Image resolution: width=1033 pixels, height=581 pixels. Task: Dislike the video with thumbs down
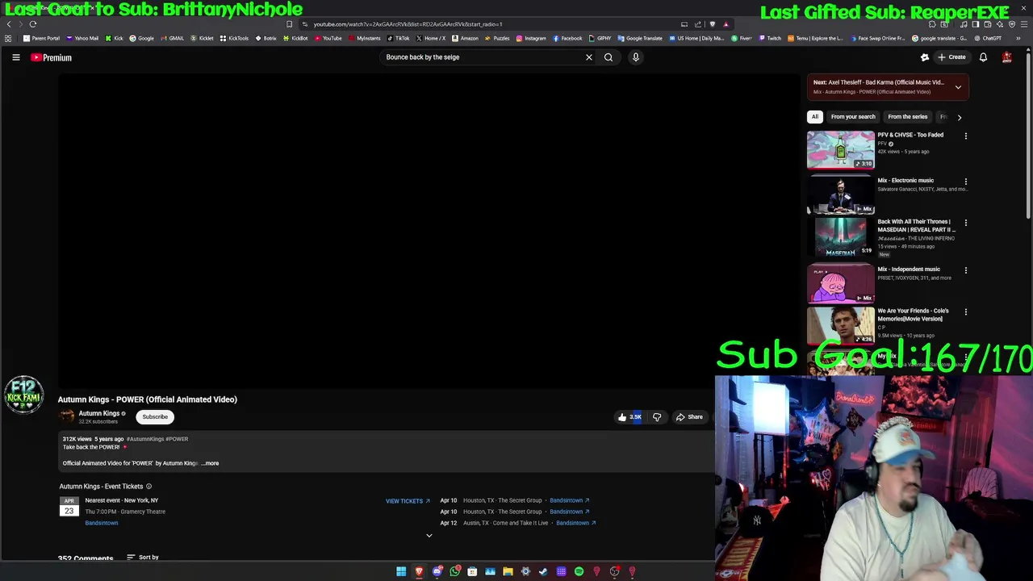pos(657,417)
